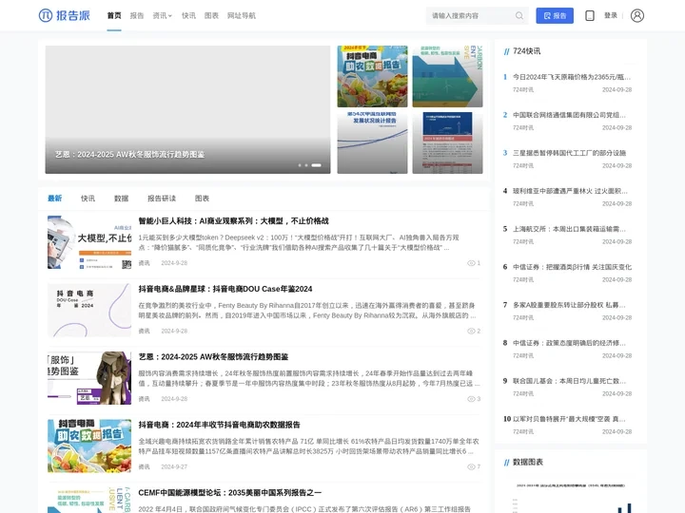Open the main carousel banner image

pos(187,109)
